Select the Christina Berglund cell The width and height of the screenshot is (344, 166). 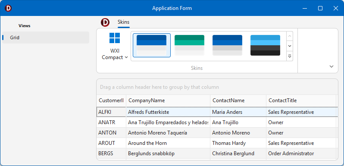pyautogui.click(x=238, y=153)
